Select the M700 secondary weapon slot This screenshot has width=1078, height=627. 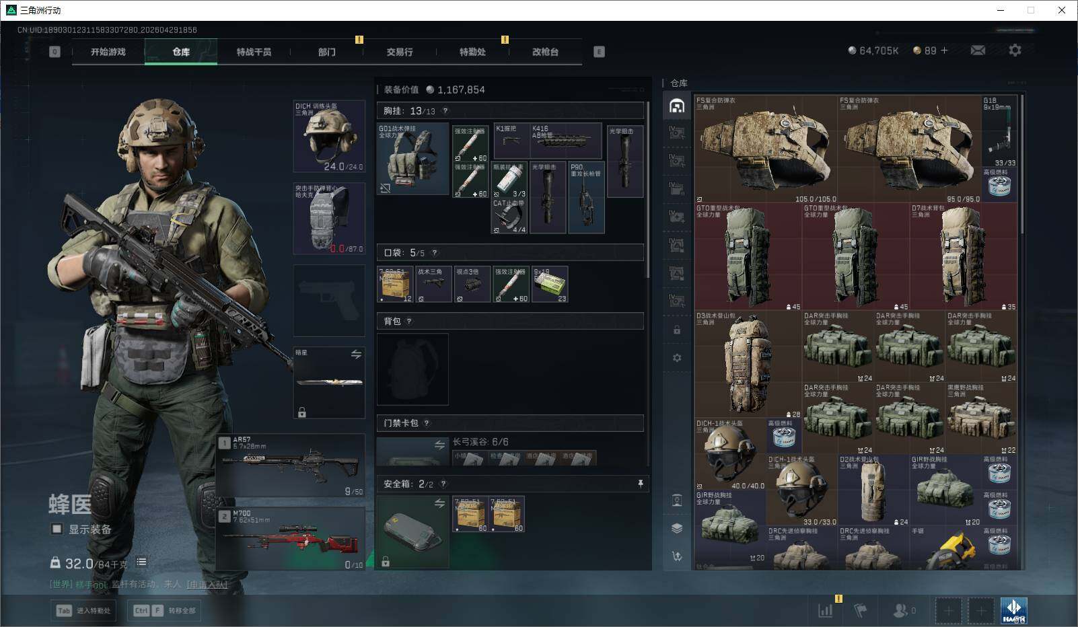click(x=291, y=540)
